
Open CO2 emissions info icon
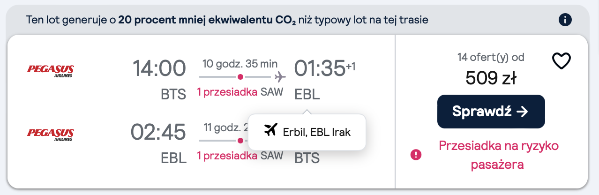[x=566, y=20]
